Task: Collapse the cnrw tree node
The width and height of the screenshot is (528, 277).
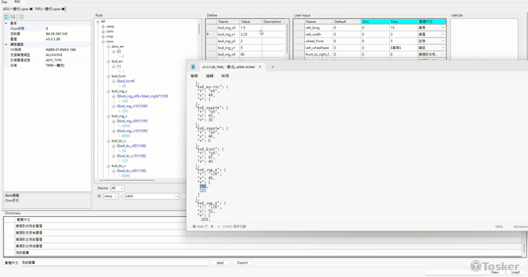Action: (x=103, y=41)
